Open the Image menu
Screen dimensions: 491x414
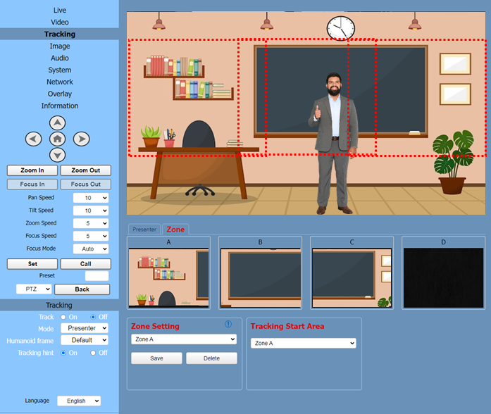pyautogui.click(x=59, y=46)
